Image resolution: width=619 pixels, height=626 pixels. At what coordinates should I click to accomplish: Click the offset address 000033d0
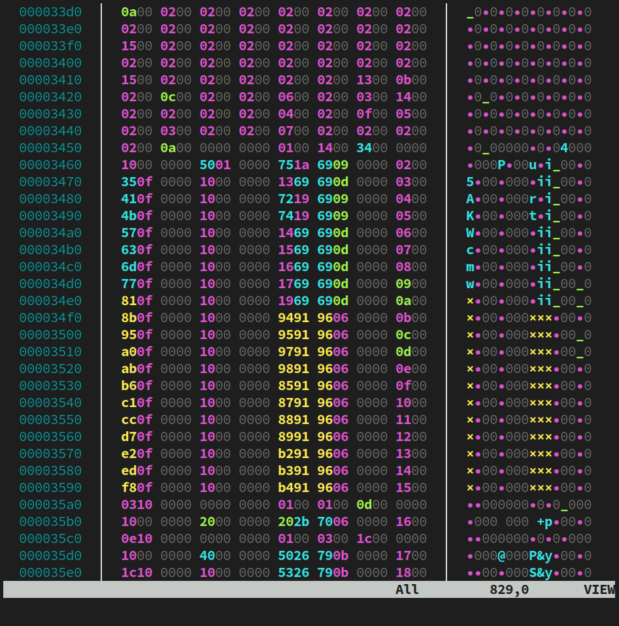click(x=50, y=12)
